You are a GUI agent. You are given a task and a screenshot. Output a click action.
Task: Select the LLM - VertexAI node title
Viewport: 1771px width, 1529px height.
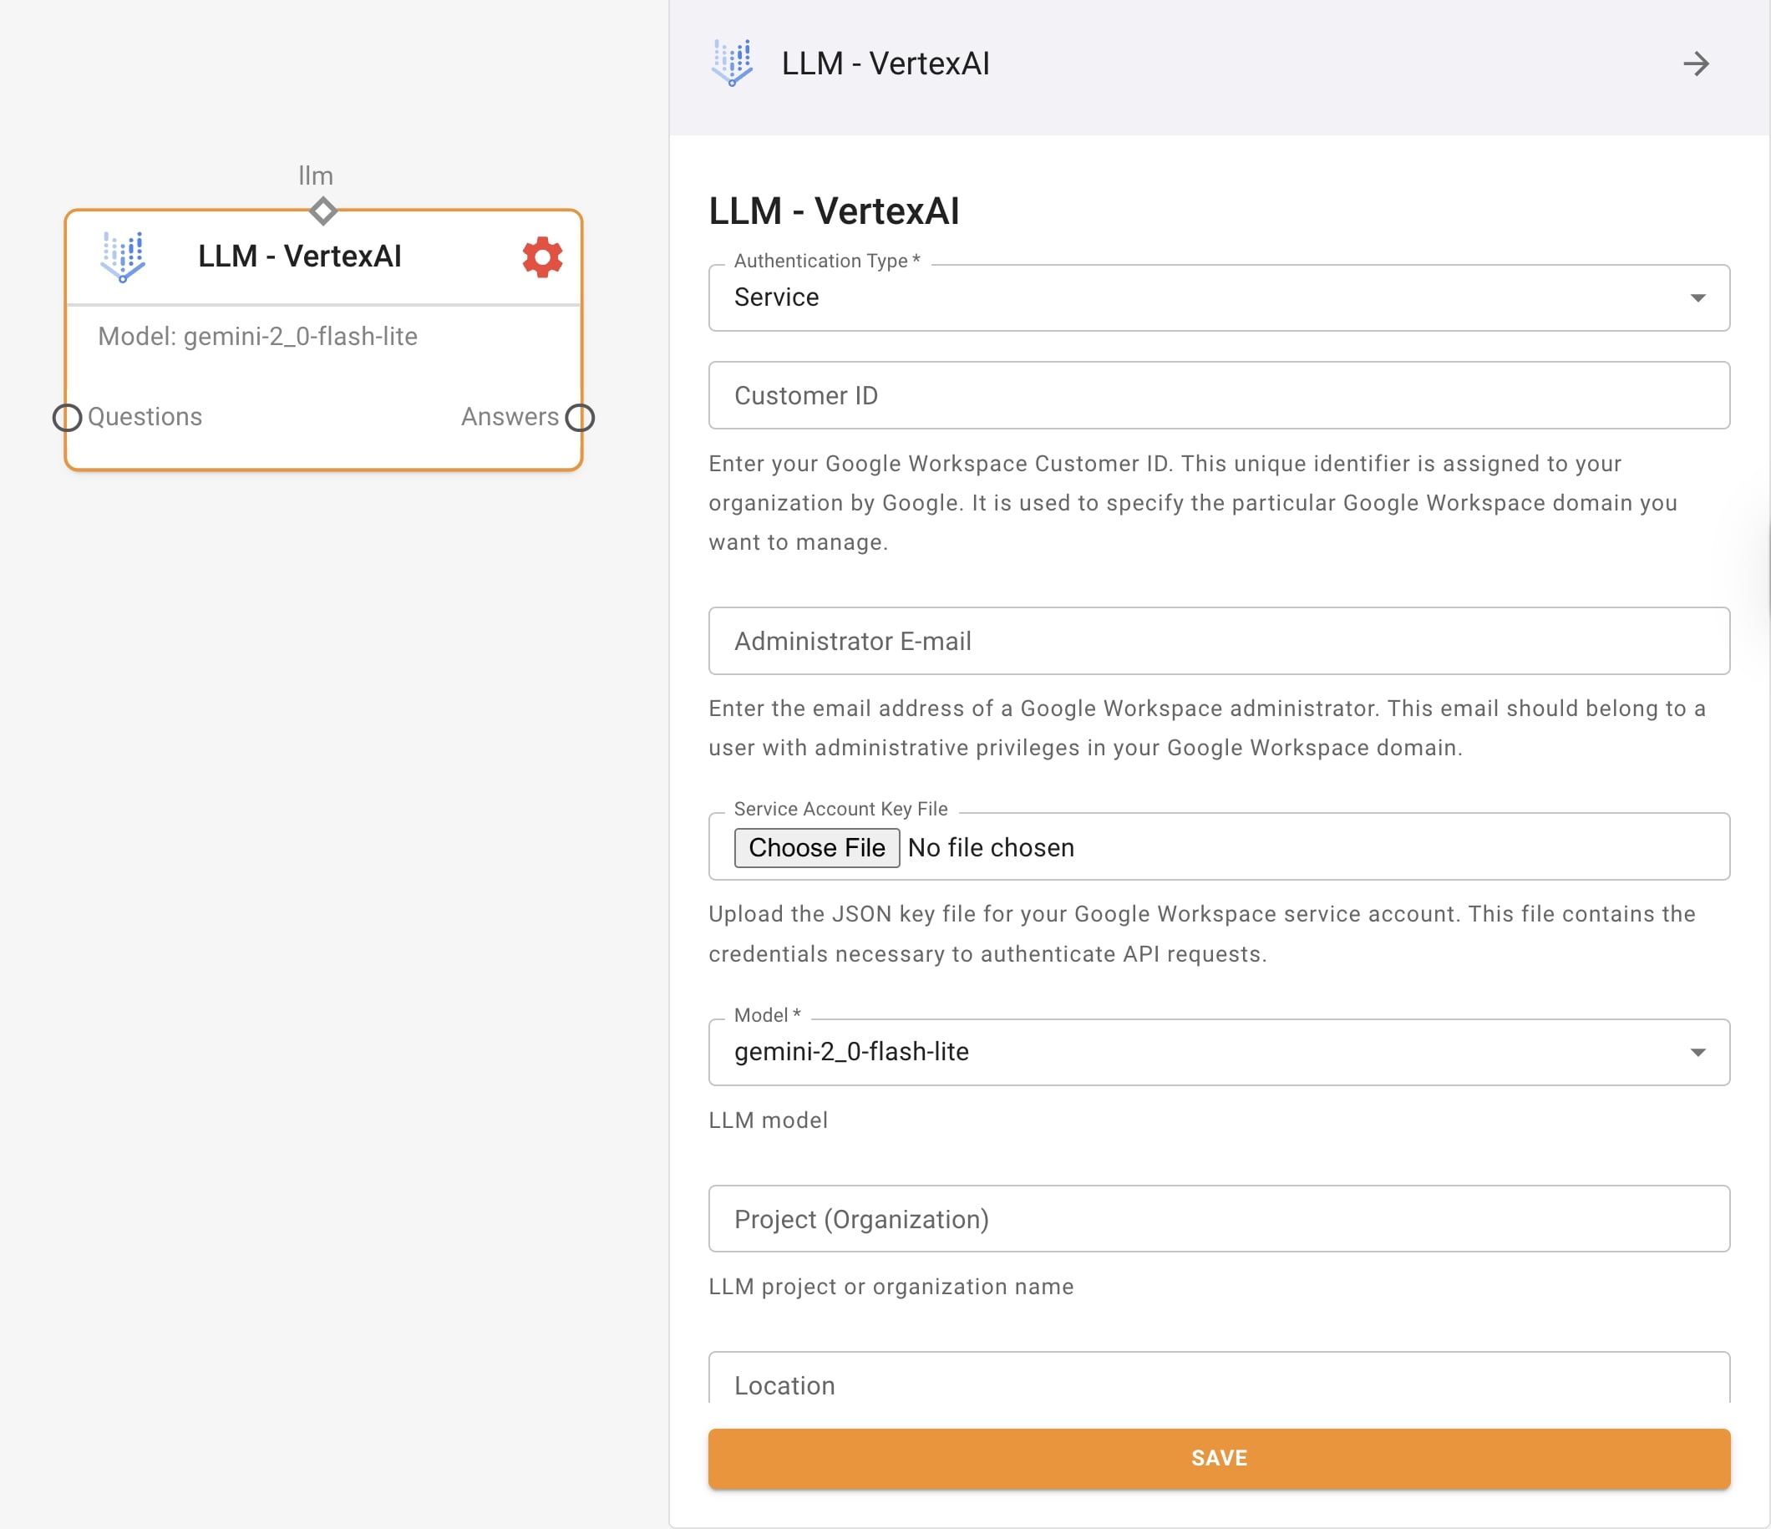pyautogui.click(x=299, y=257)
